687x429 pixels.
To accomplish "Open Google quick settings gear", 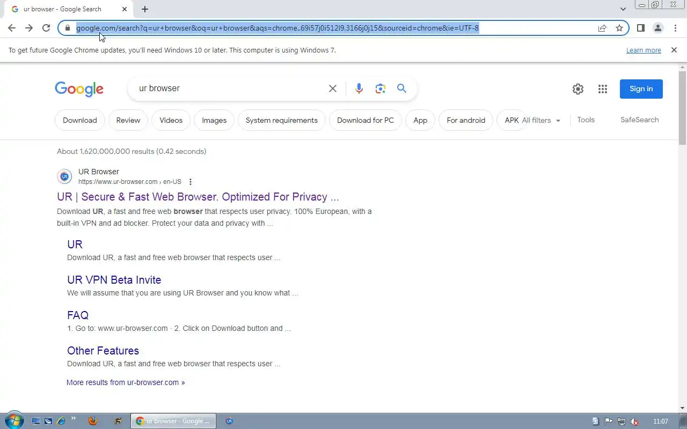I will tap(578, 89).
